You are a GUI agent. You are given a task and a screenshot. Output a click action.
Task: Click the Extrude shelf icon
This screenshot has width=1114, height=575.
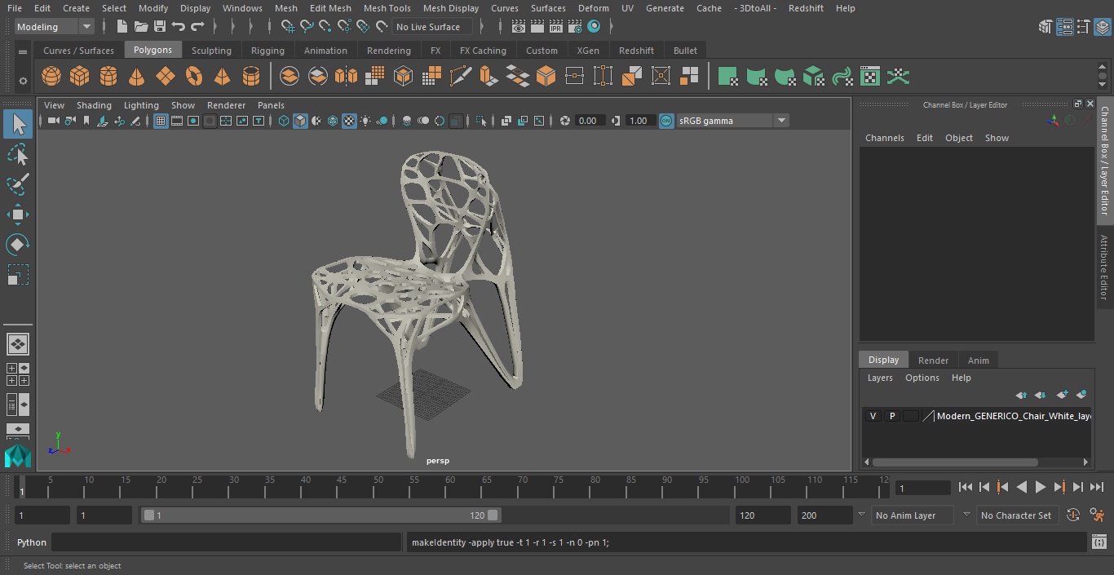pos(488,77)
